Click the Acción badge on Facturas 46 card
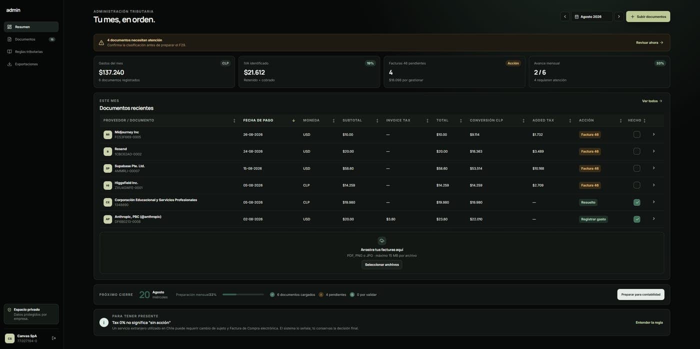The width and height of the screenshot is (700, 349). tap(513, 63)
